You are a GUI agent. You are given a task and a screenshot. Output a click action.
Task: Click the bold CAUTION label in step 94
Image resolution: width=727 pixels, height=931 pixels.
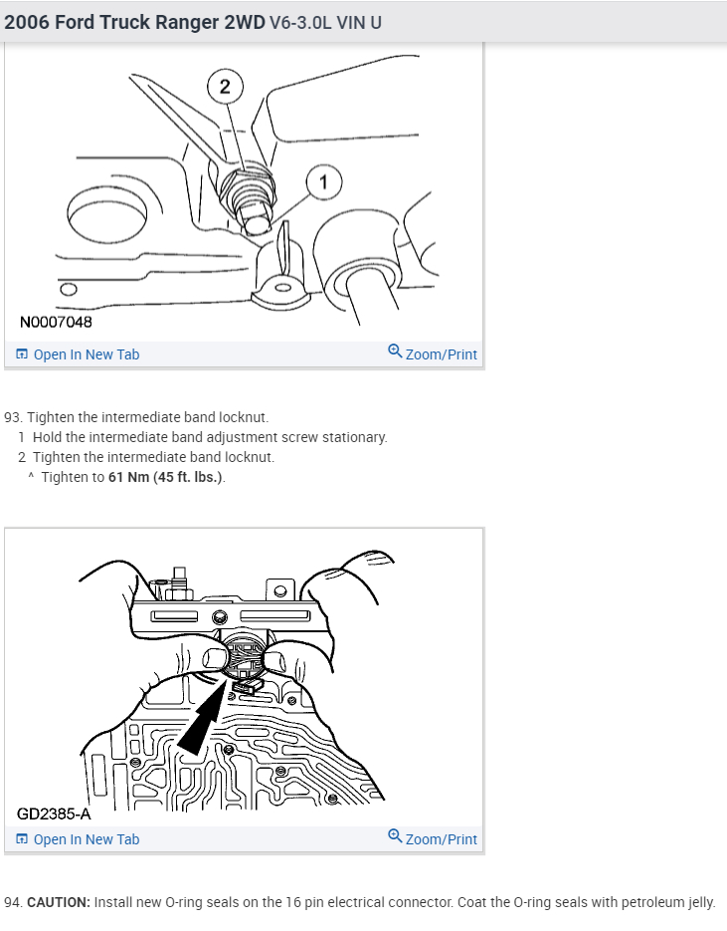pos(59,902)
